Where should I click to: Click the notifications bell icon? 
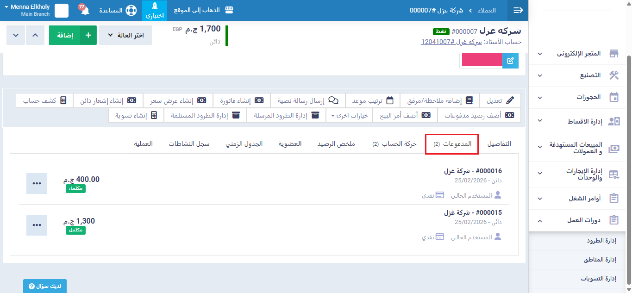[x=85, y=11]
